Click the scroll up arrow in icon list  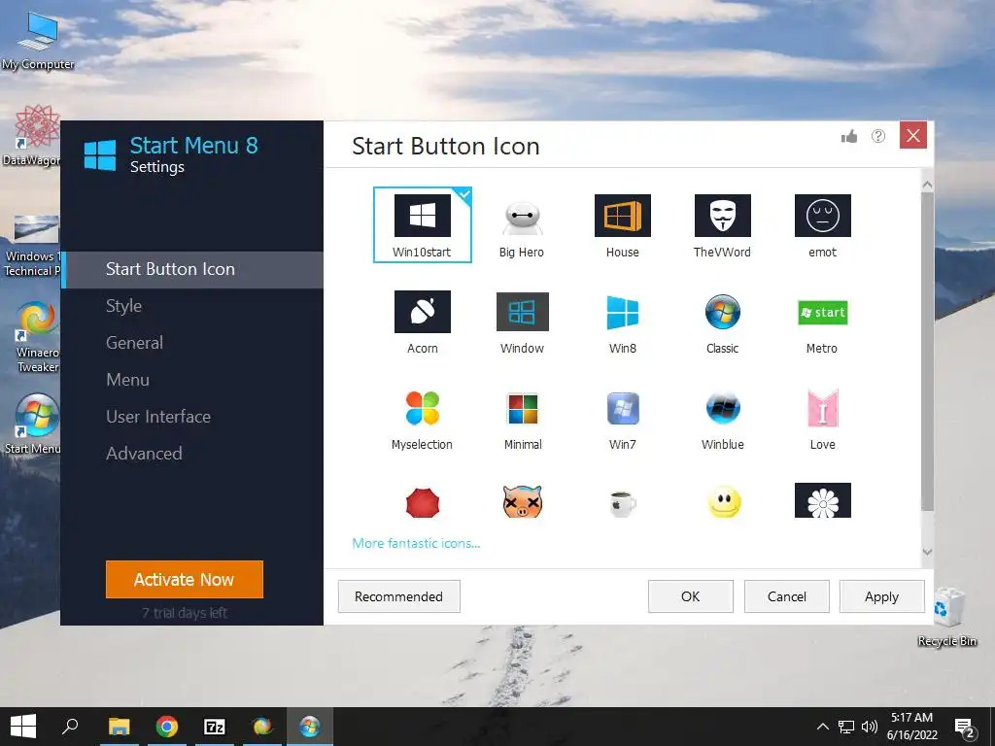coord(927,185)
